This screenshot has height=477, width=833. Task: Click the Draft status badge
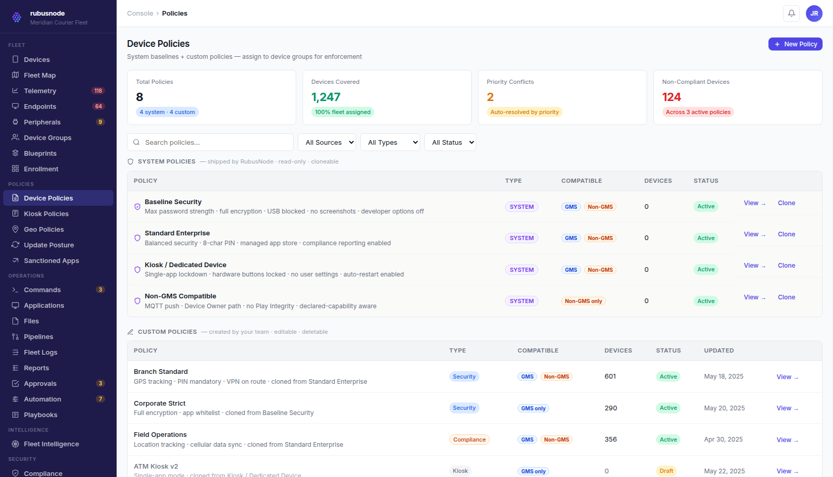666,471
